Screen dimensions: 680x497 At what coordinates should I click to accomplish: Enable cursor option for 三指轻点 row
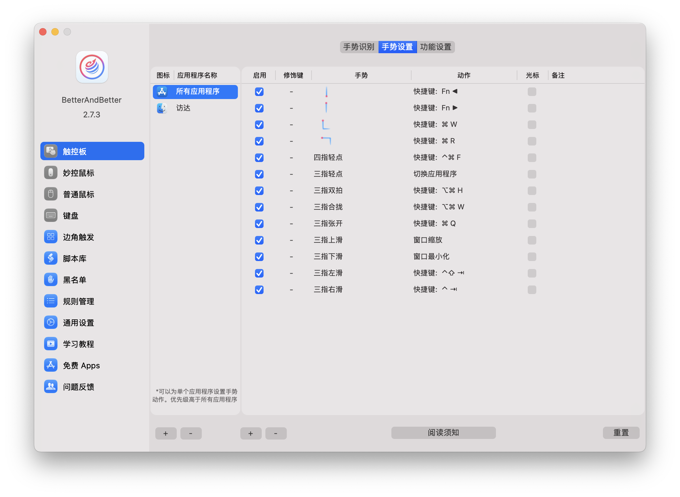point(532,174)
